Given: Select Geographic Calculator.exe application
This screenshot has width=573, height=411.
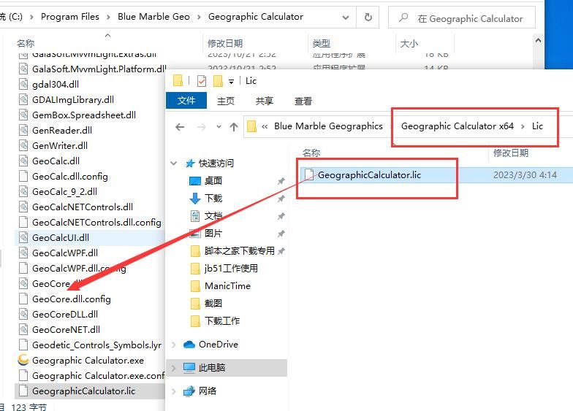Looking at the screenshot, I should coord(88,361).
